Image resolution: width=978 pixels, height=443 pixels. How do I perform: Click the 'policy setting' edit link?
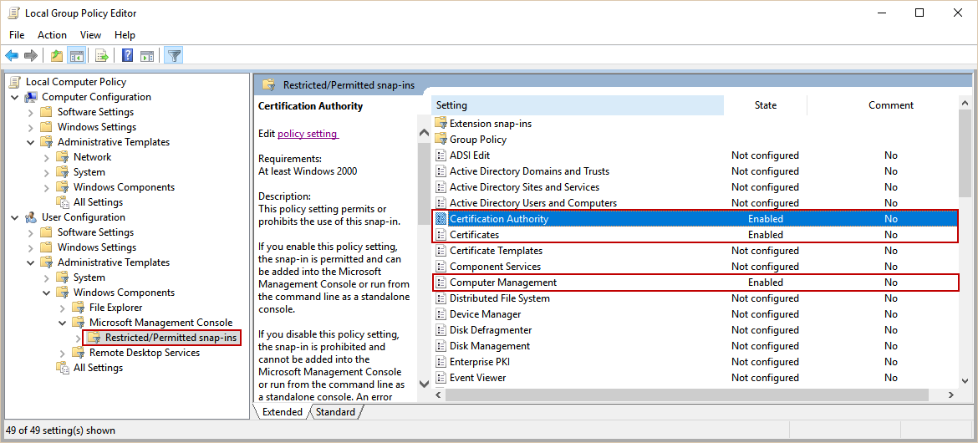tap(308, 134)
